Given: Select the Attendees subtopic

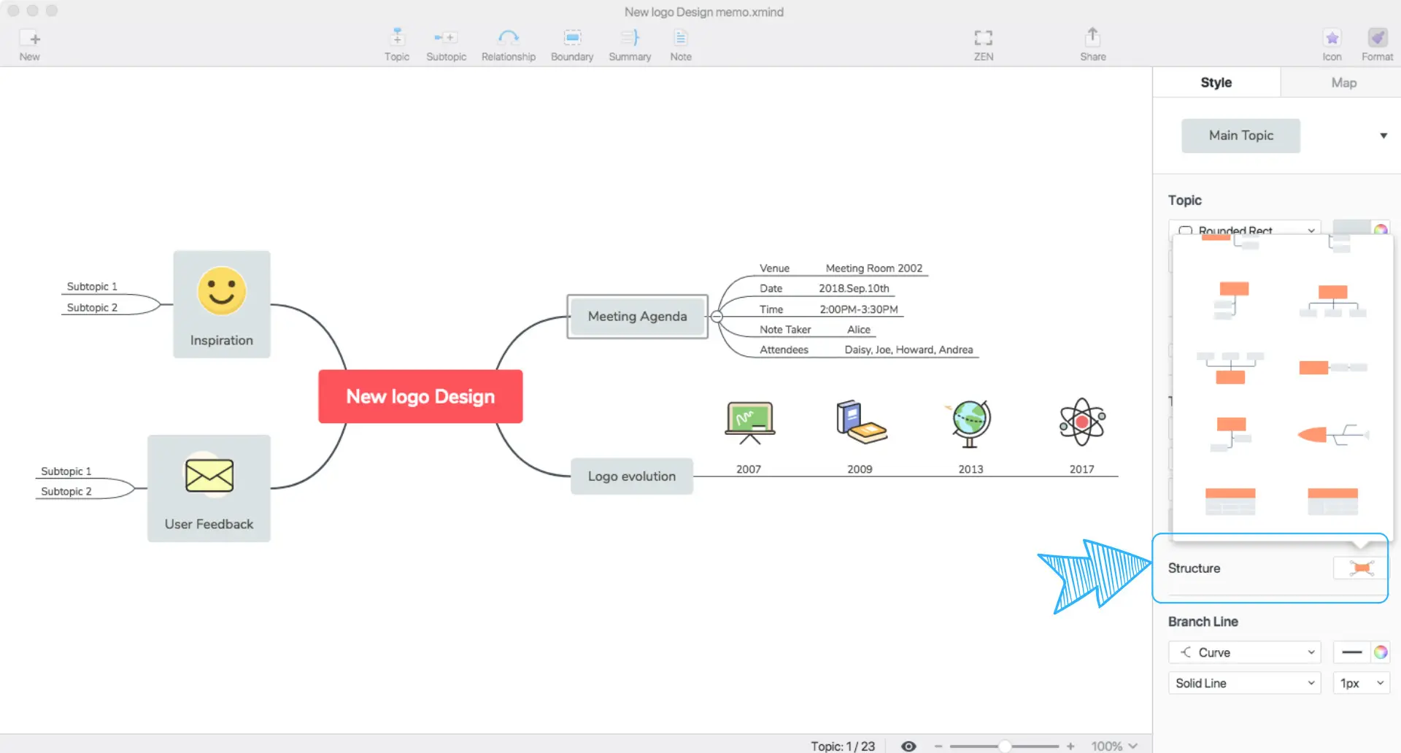Looking at the screenshot, I should (784, 350).
